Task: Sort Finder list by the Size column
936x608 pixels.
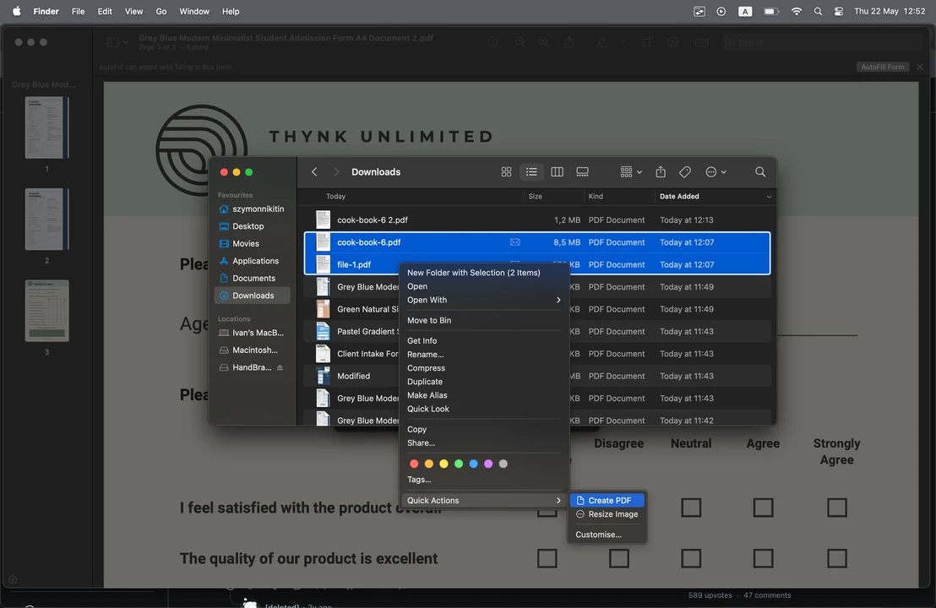Action: point(536,196)
